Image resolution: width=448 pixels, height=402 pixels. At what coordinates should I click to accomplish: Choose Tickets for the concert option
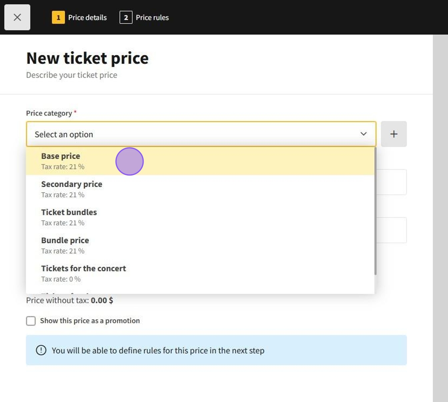84,273
